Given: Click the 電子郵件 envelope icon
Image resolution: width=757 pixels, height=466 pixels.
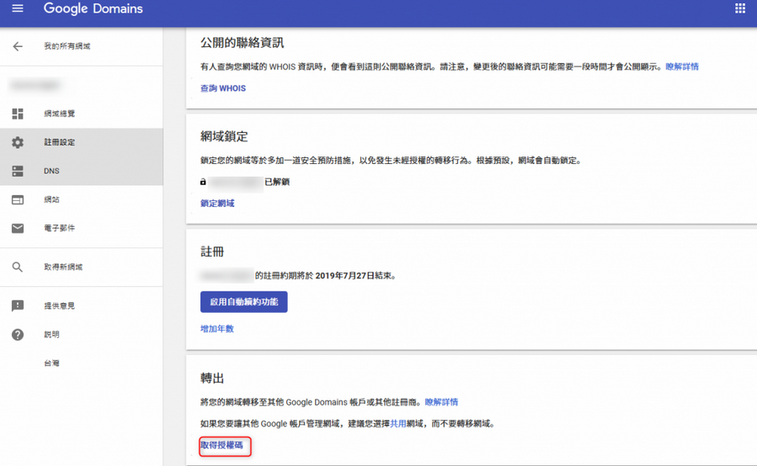Looking at the screenshot, I should 18,228.
